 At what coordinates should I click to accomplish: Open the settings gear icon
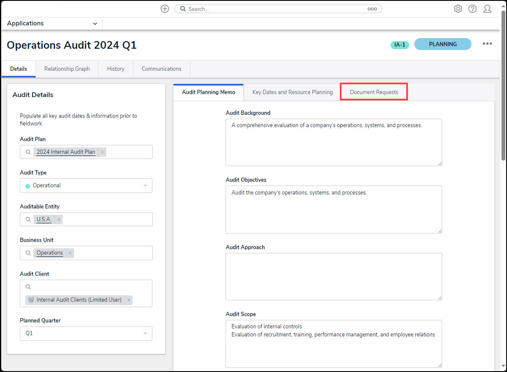458,9
